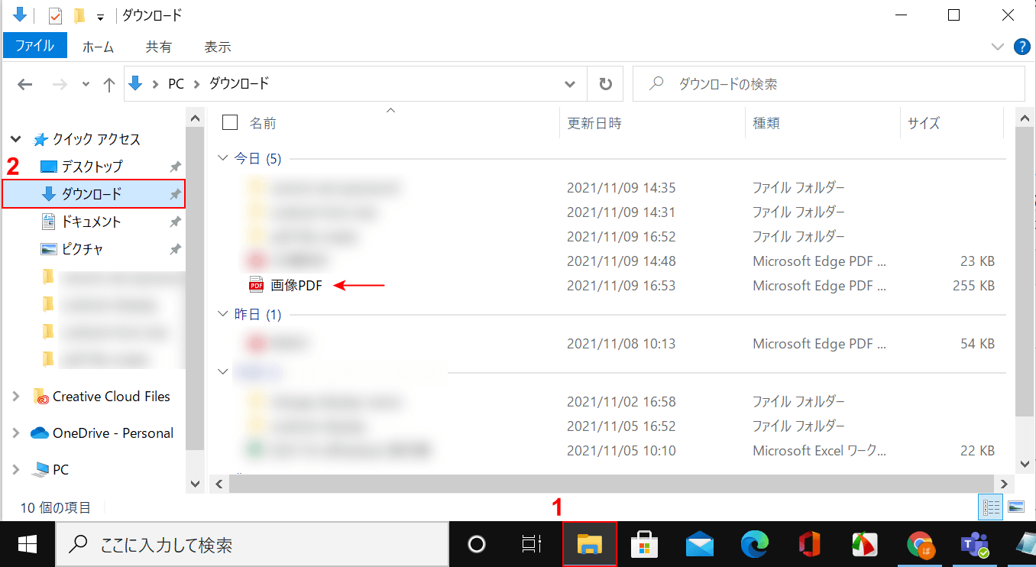Open File Explorer from the taskbar
The image size is (1036, 567).
click(589, 544)
